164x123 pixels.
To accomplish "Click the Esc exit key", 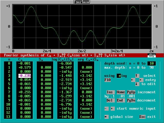I will (x=142, y=117).
